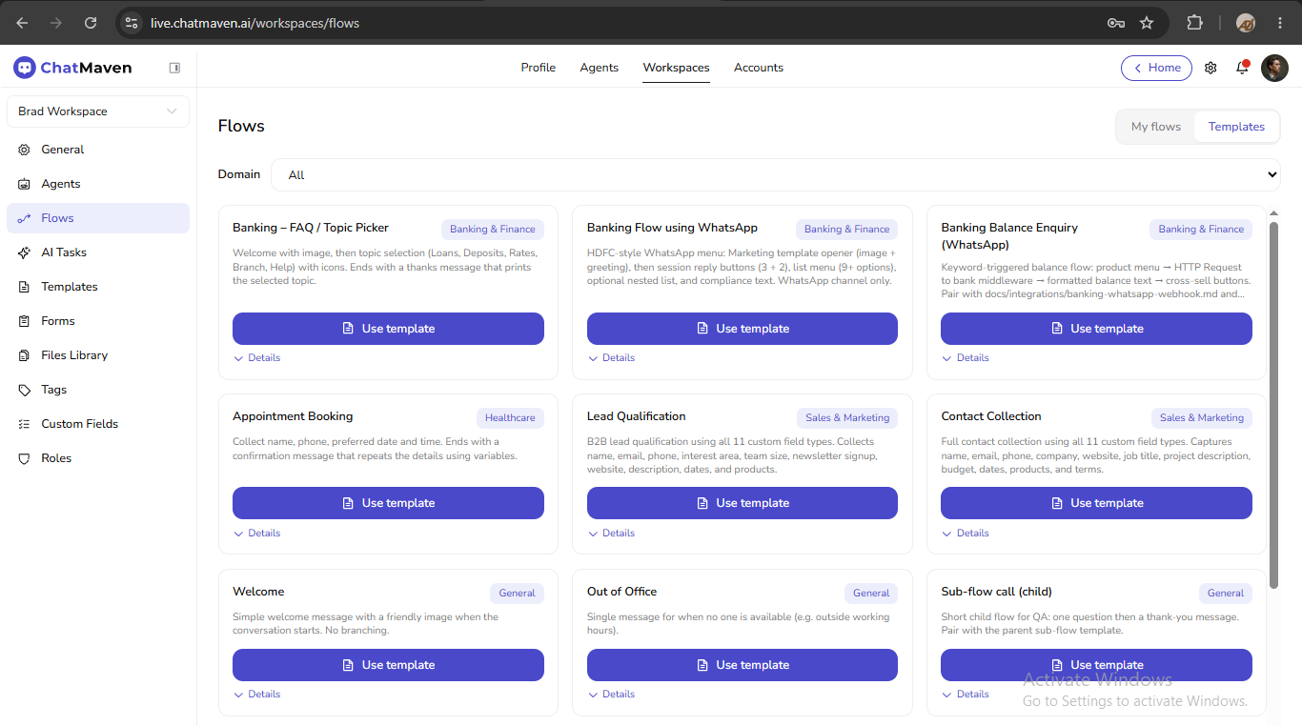Reload the page with browser refresh icon
The height and width of the screenshot is (726, 1302).
click(91, 23)
